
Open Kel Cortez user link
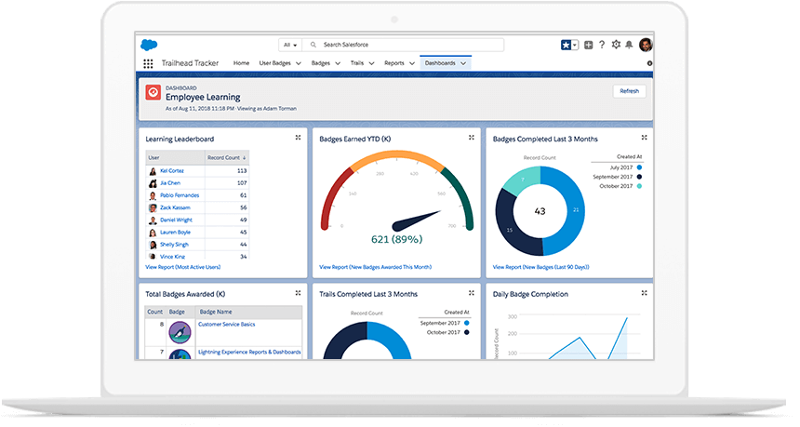click(172, 171)
